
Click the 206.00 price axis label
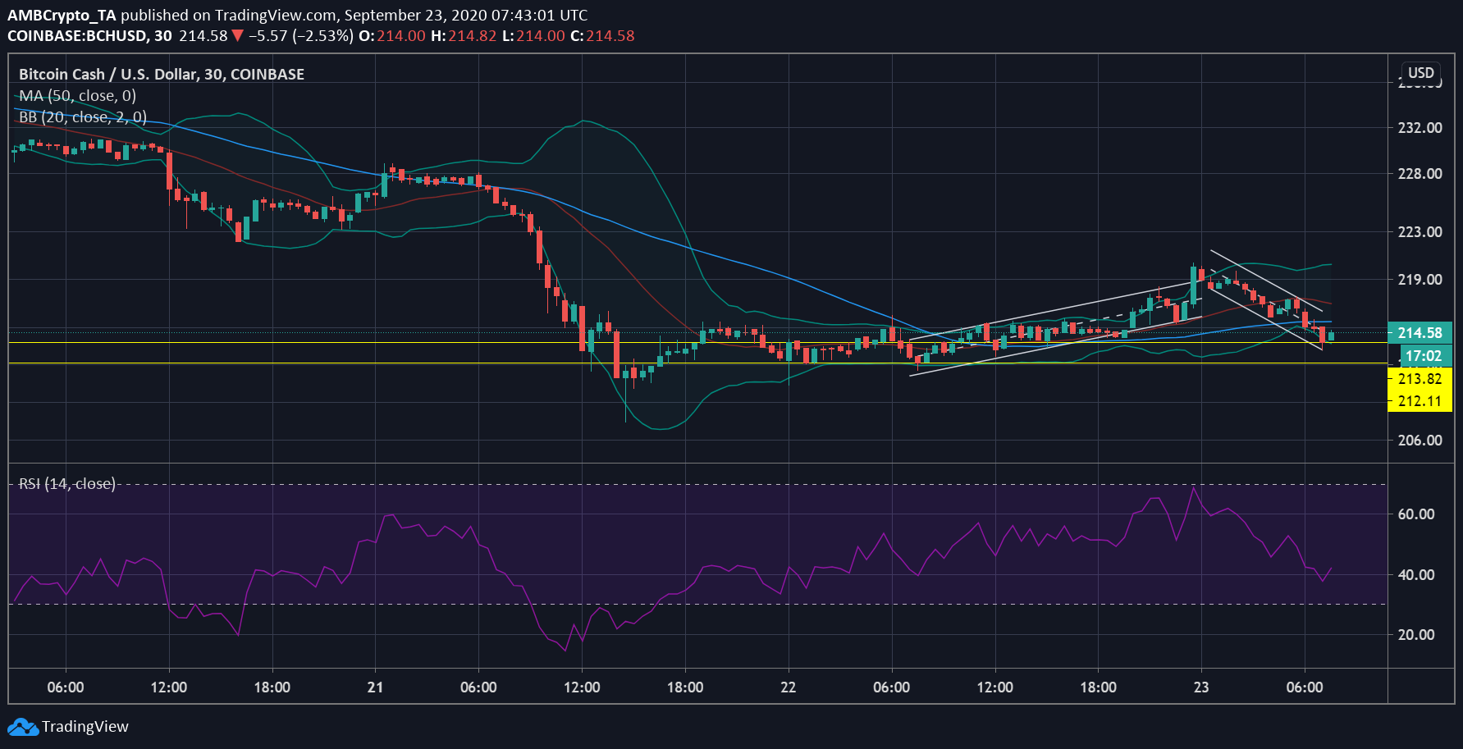click(x=1420, y=440)
